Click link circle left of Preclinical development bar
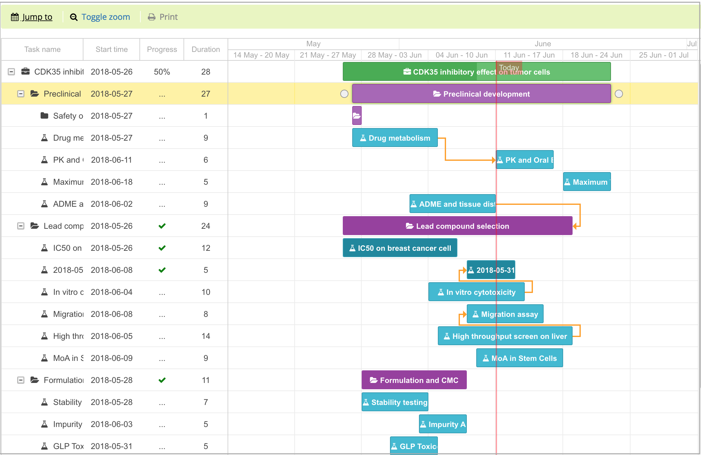Image resolution: width=701 pixels, height=455 pixels. 344,94
